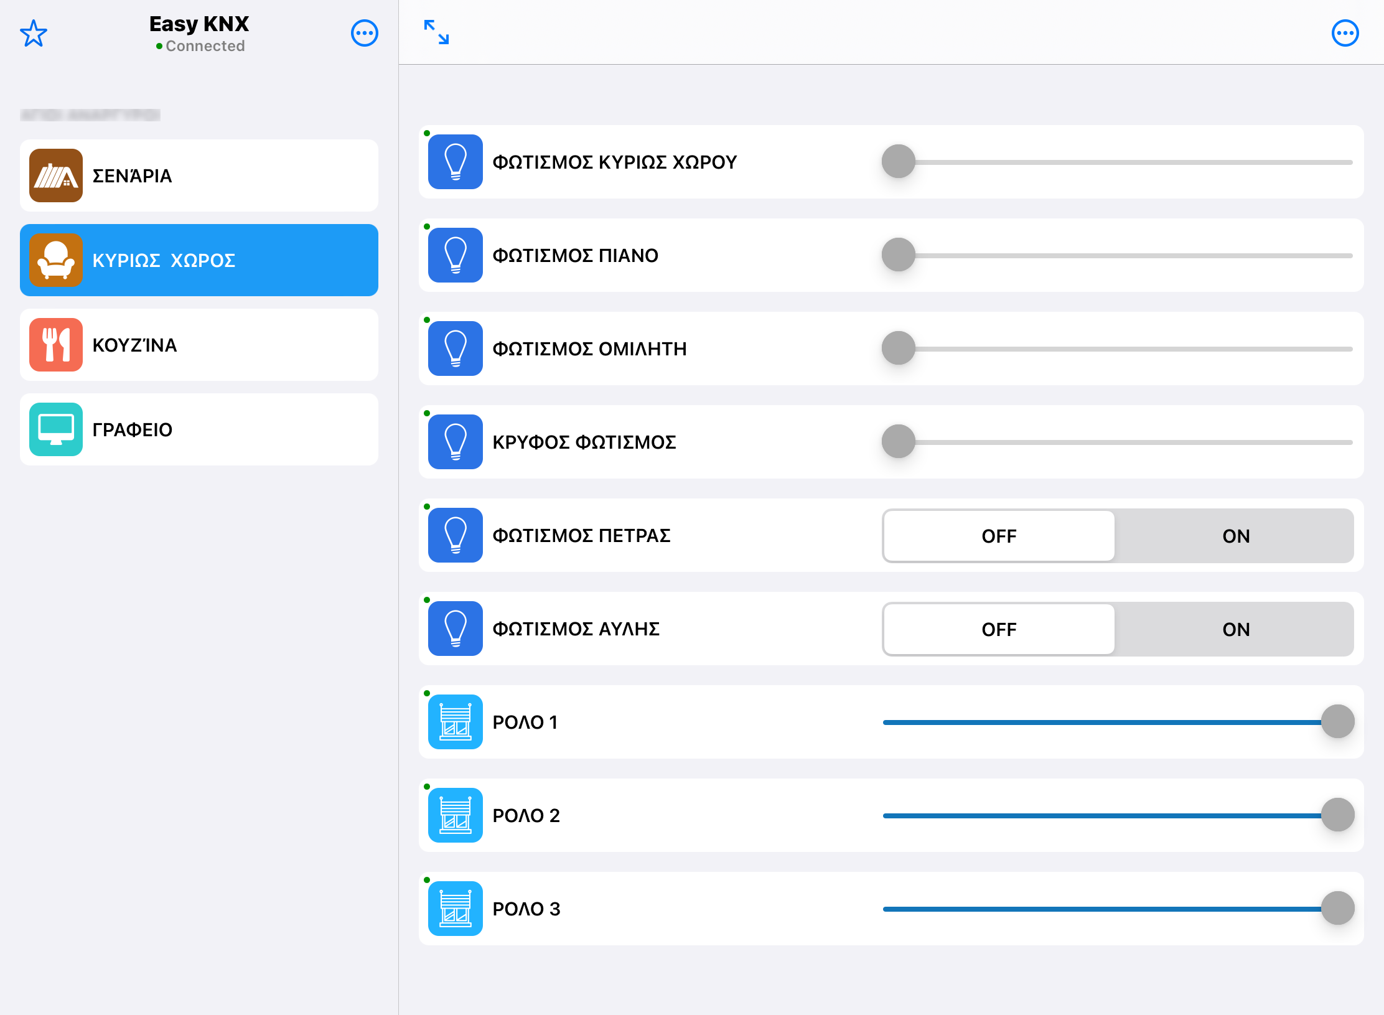Click the favorites star icon
This screenshot has height=1015, width=1384.
tap(34, 34)
